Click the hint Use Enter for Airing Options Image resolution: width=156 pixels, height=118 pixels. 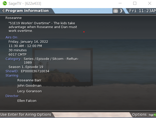click(x=26, y=114)
